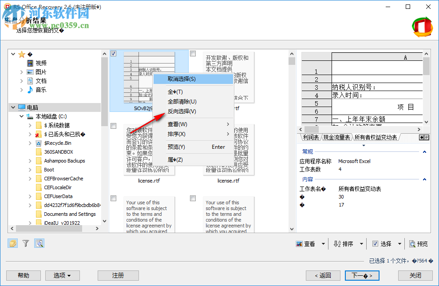This screenshot has width=439, height=286.
Task: Click the 查看 (View) image icon in bottom toolbar
Action: coord(299,243)
